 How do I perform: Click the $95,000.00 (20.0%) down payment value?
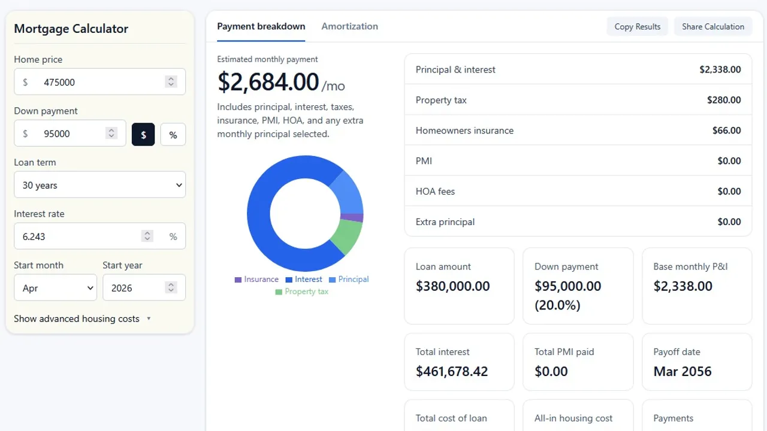pos(567,296)
